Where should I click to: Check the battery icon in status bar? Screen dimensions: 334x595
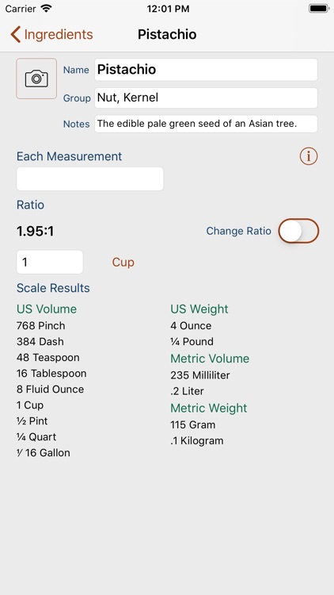click(318, 9)
